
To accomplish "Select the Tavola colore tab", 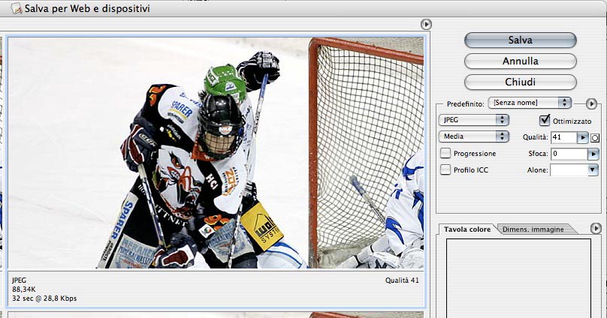I will tap(467, 229).
